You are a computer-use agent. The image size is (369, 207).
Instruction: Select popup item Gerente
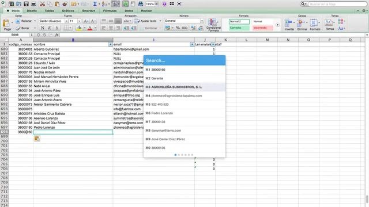coord(184,78)
